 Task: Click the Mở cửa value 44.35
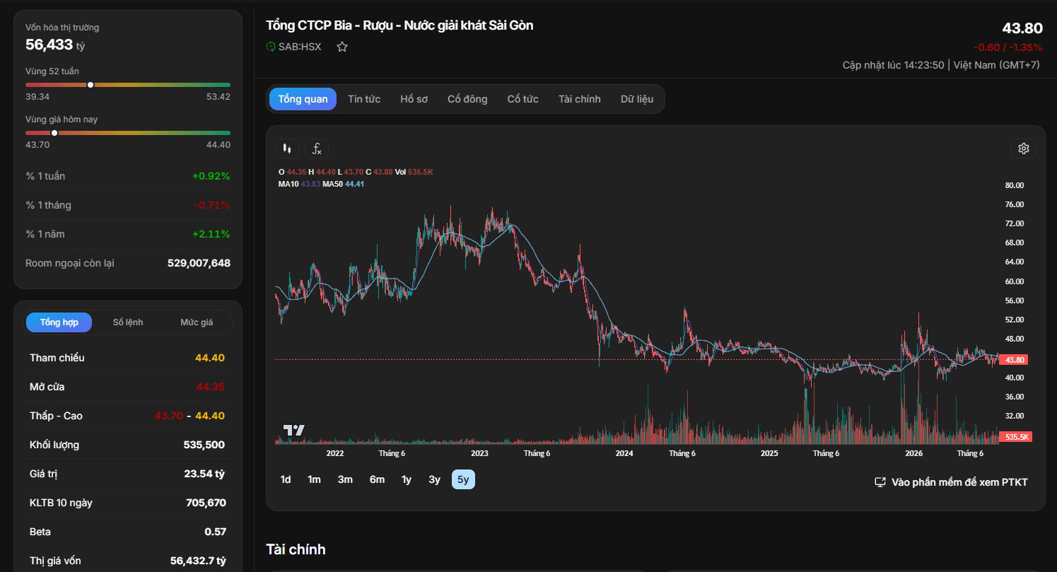coord(211,387)
